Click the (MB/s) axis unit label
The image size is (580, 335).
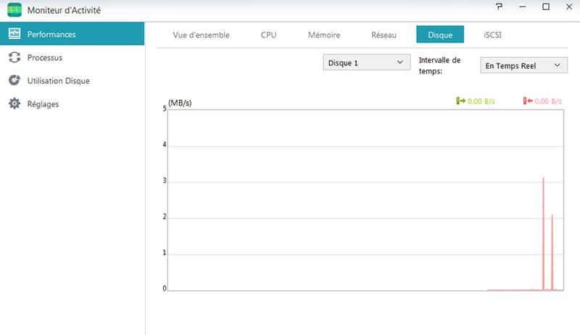click(180, 103)
